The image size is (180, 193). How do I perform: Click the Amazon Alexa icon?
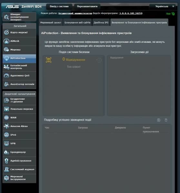[6, 126]
